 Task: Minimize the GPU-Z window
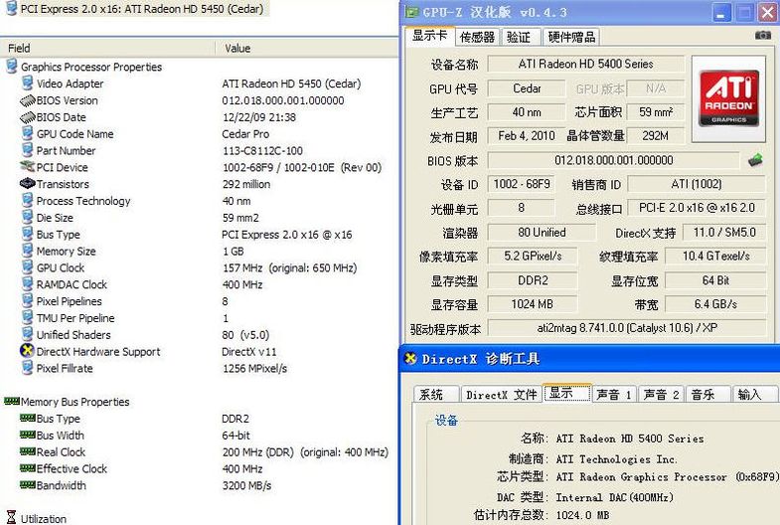tap(720, 13)
